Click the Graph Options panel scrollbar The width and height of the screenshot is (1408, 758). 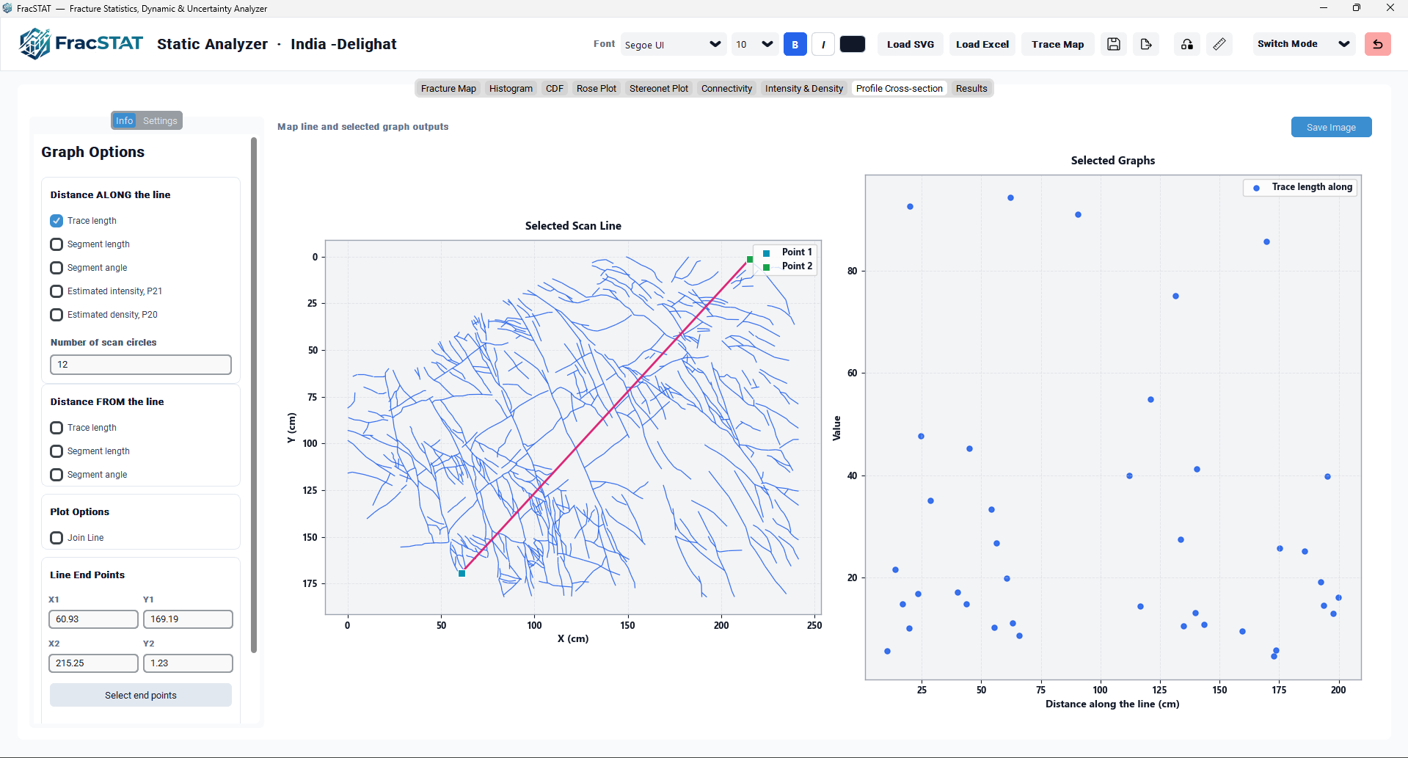coord(254,395)
